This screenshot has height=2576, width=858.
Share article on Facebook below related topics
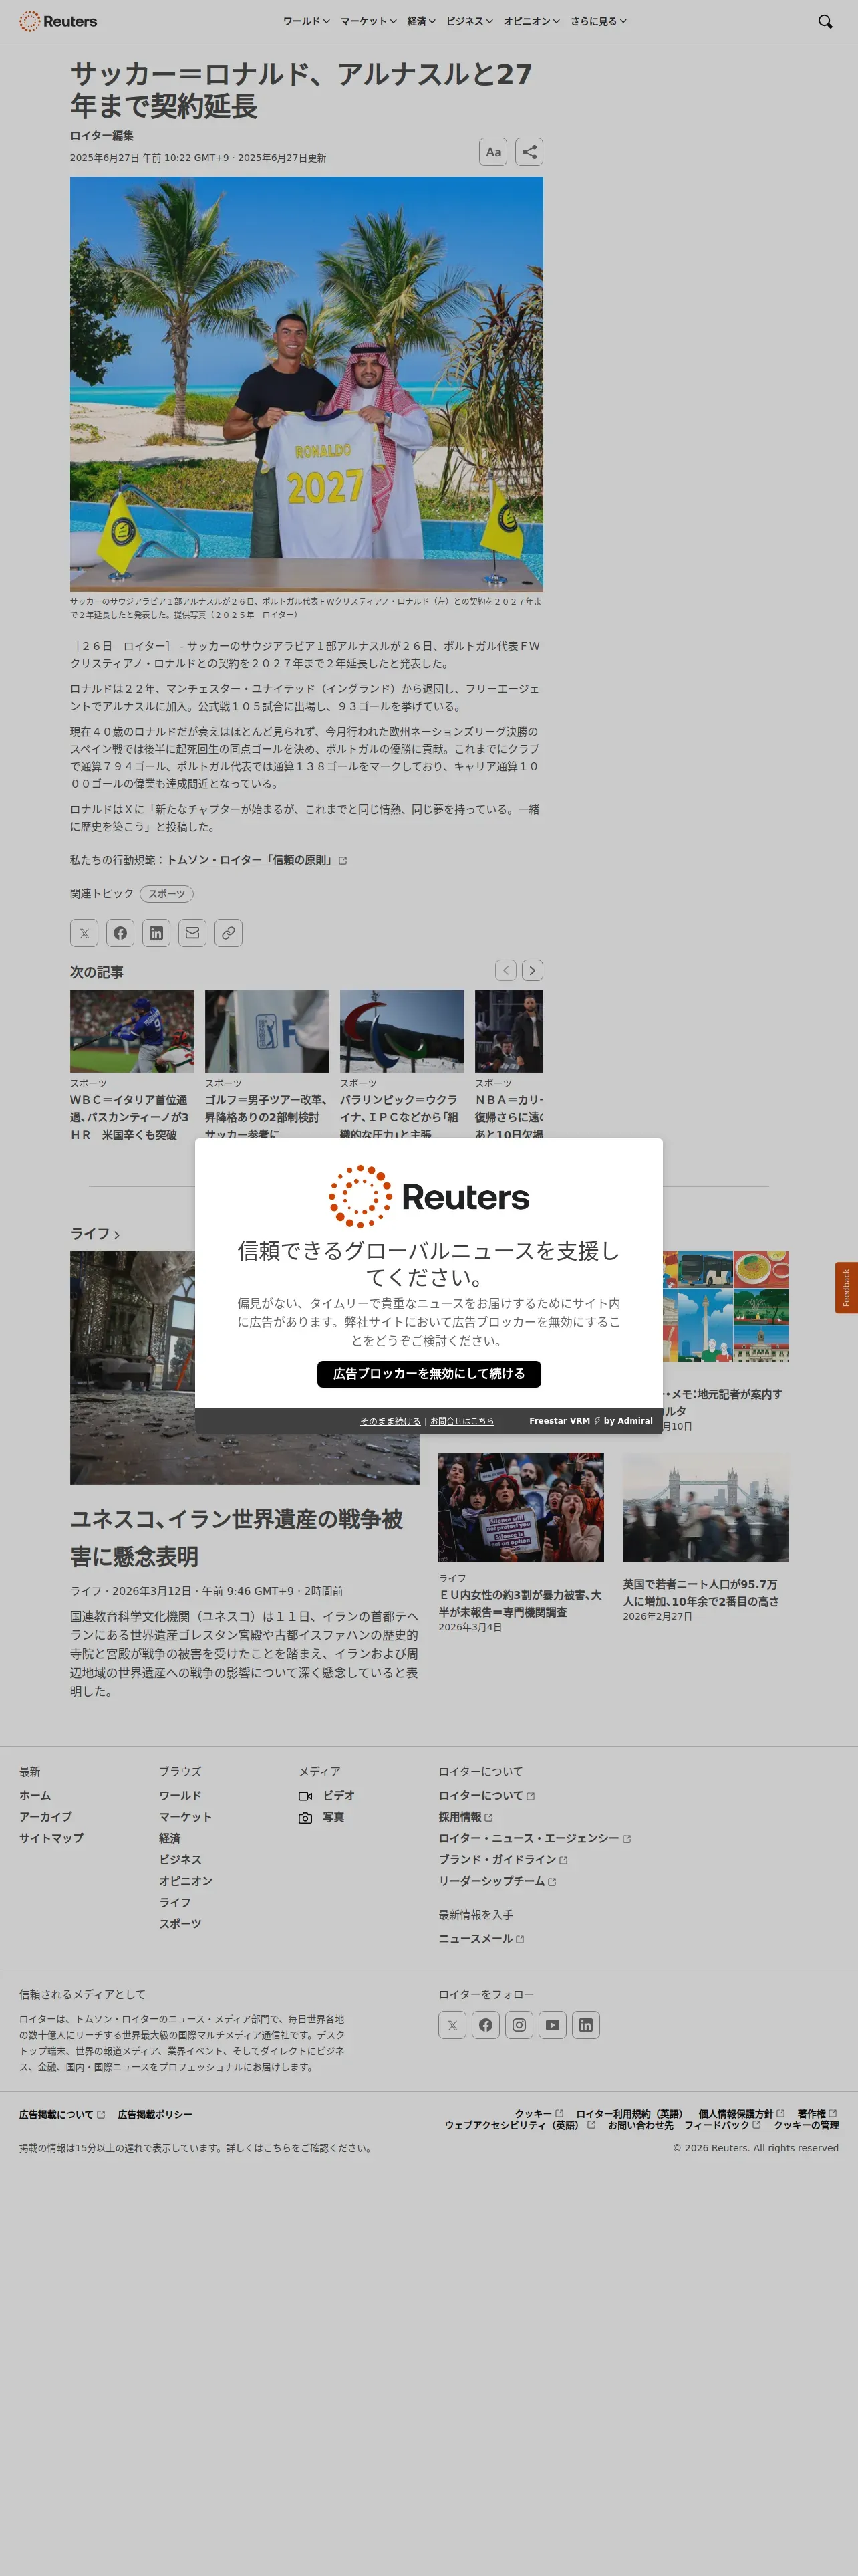120,933
